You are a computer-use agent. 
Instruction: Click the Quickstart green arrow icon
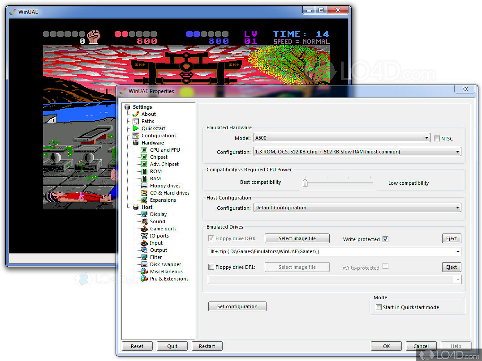click(x=136, y=128)
